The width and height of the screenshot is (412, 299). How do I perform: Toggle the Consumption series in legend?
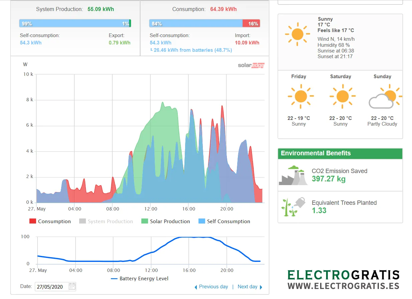pos(50,221)
